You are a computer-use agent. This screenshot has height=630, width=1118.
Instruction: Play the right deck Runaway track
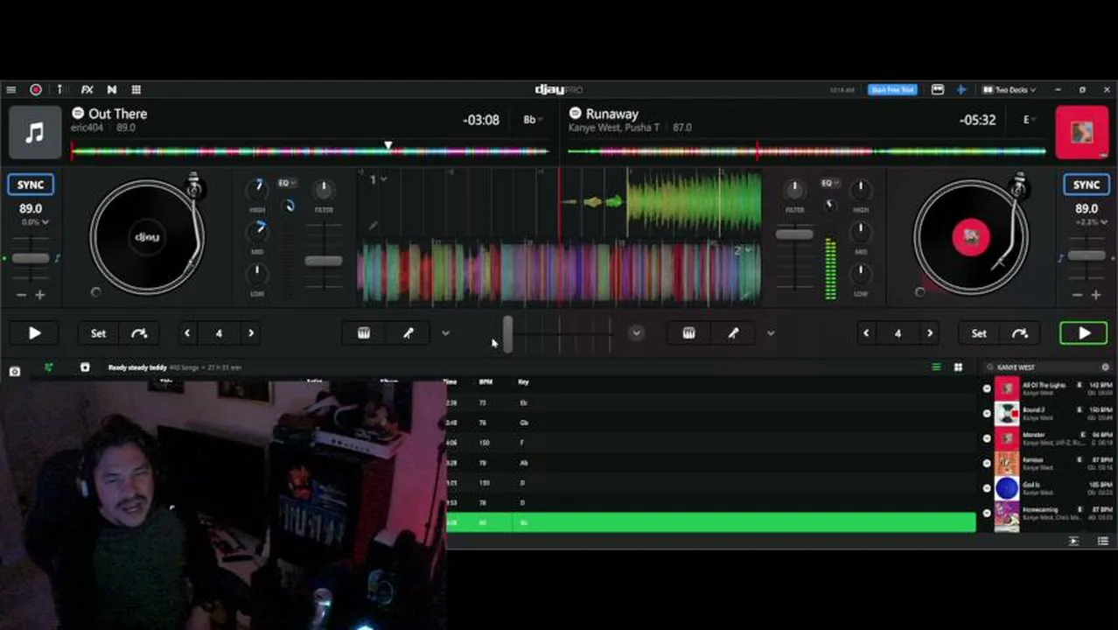pos(1083,333)
